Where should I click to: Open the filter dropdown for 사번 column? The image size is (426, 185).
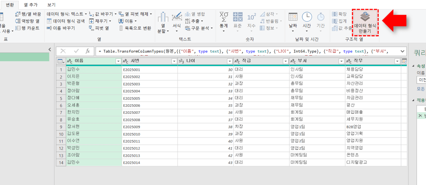pos(174,61)
